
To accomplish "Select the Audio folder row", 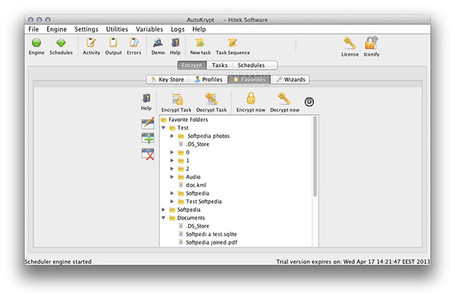I will pos(189,176).
